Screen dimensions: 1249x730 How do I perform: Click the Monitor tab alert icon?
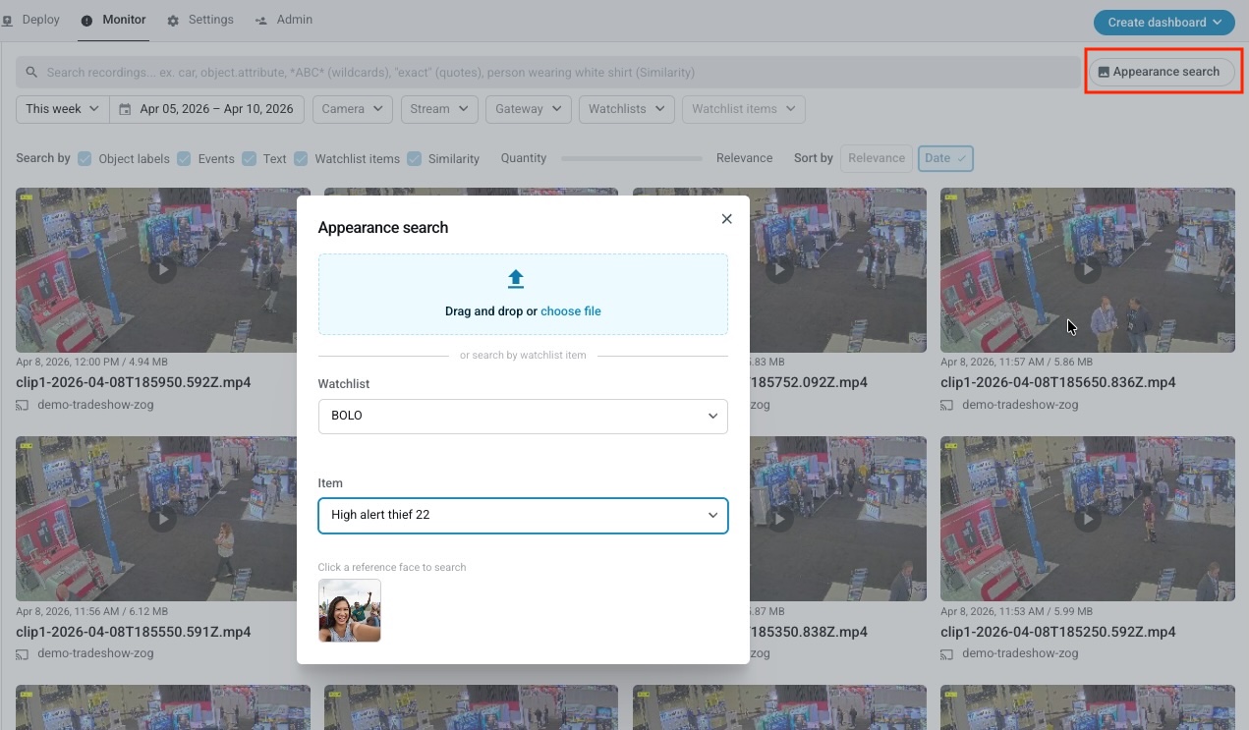(x=87, y=21)
